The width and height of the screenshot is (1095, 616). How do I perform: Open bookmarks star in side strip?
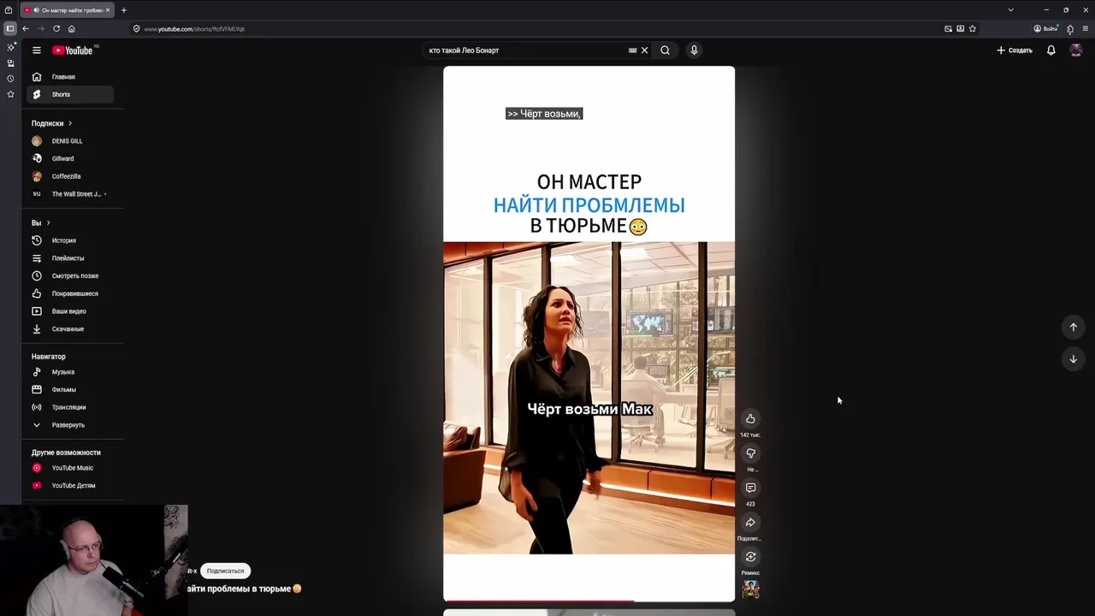point(10,94)
